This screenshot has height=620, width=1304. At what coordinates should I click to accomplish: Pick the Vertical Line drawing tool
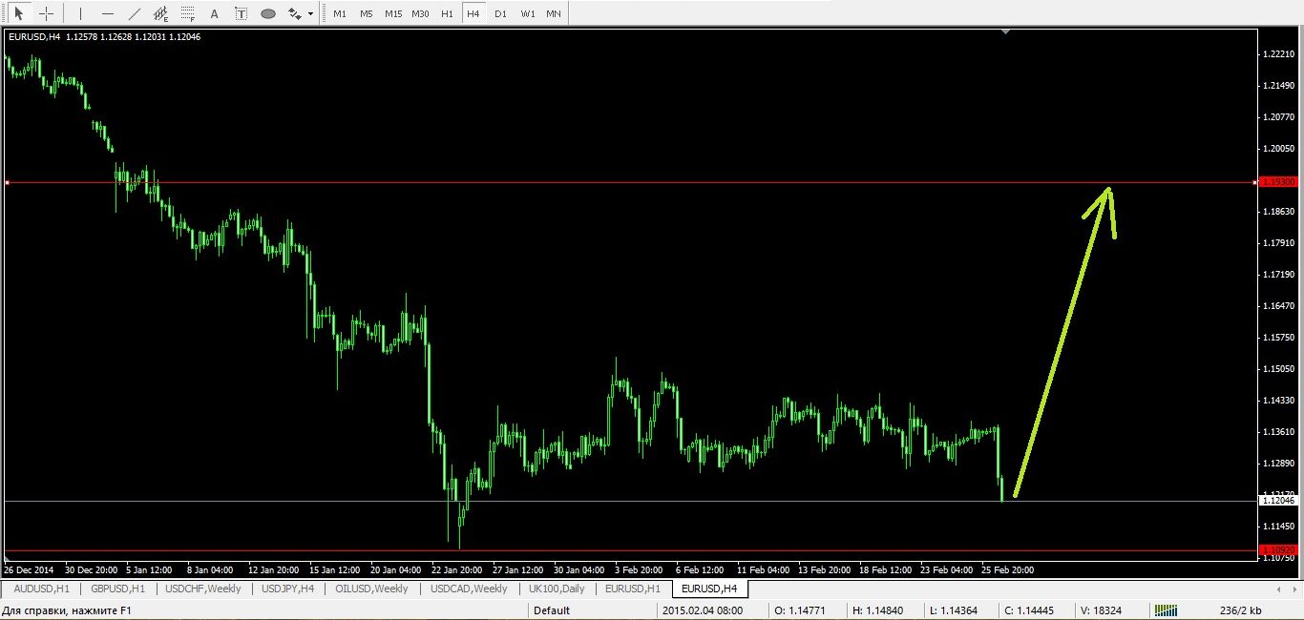[x=80, y=14]
